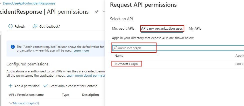Click the magnifier icon in the search box
The width and height of the screenshot is (244, 106).
click(x=115, y=48)
